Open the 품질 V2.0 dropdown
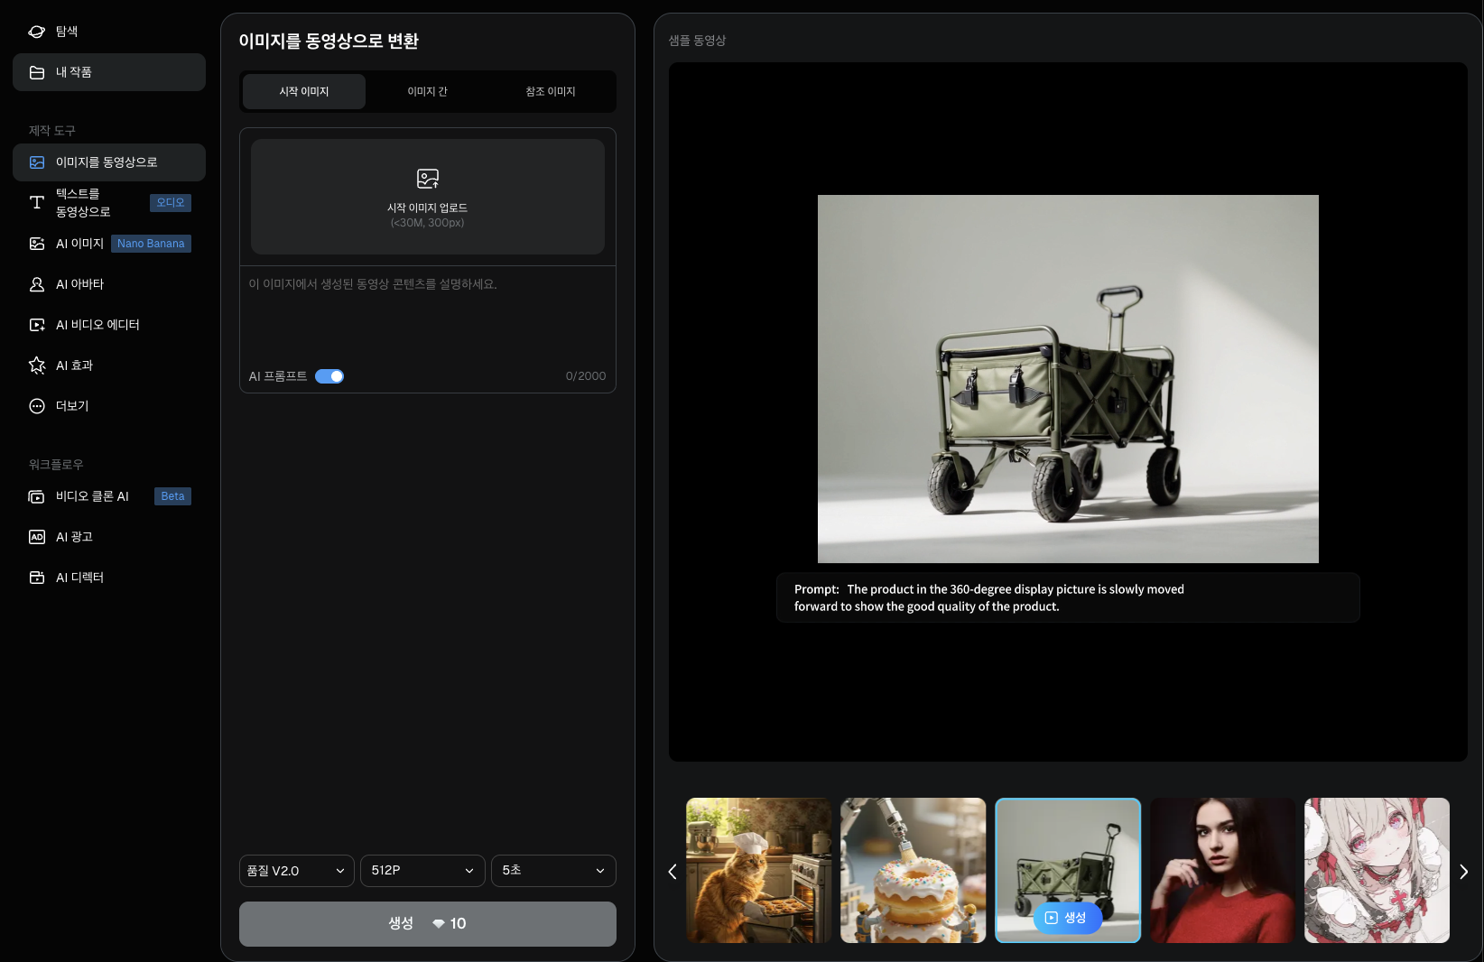 tap(297, 871)
